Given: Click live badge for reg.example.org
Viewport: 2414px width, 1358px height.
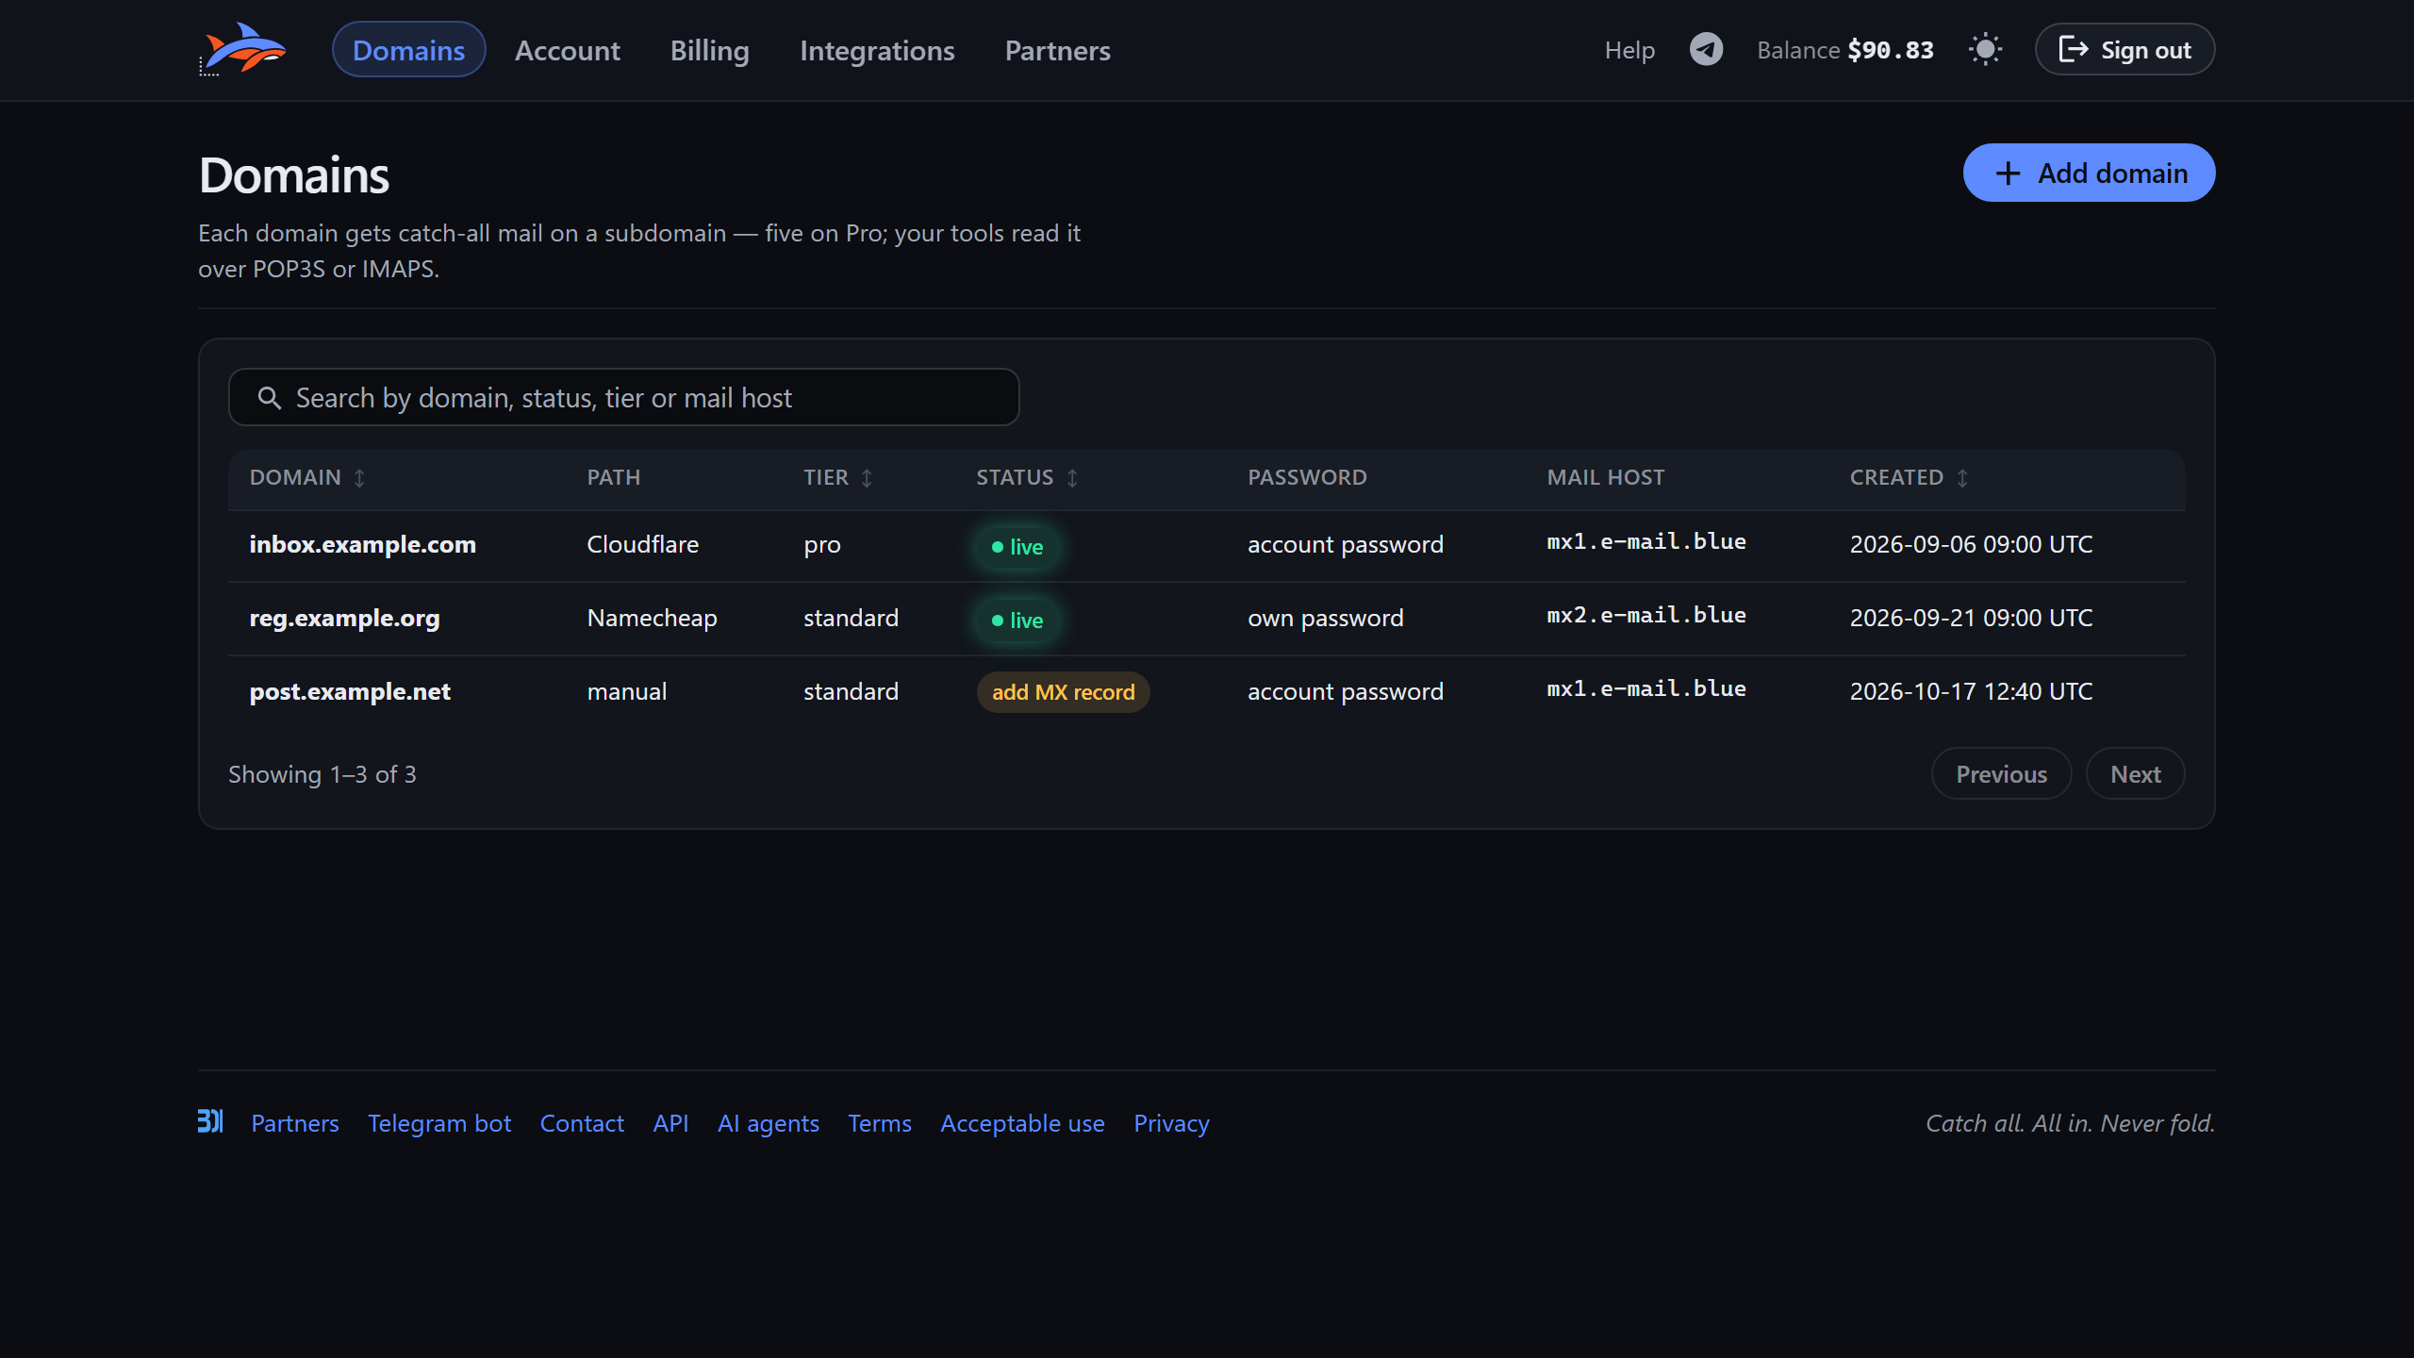Looking at the screenshot, I should coord(1017,620).
